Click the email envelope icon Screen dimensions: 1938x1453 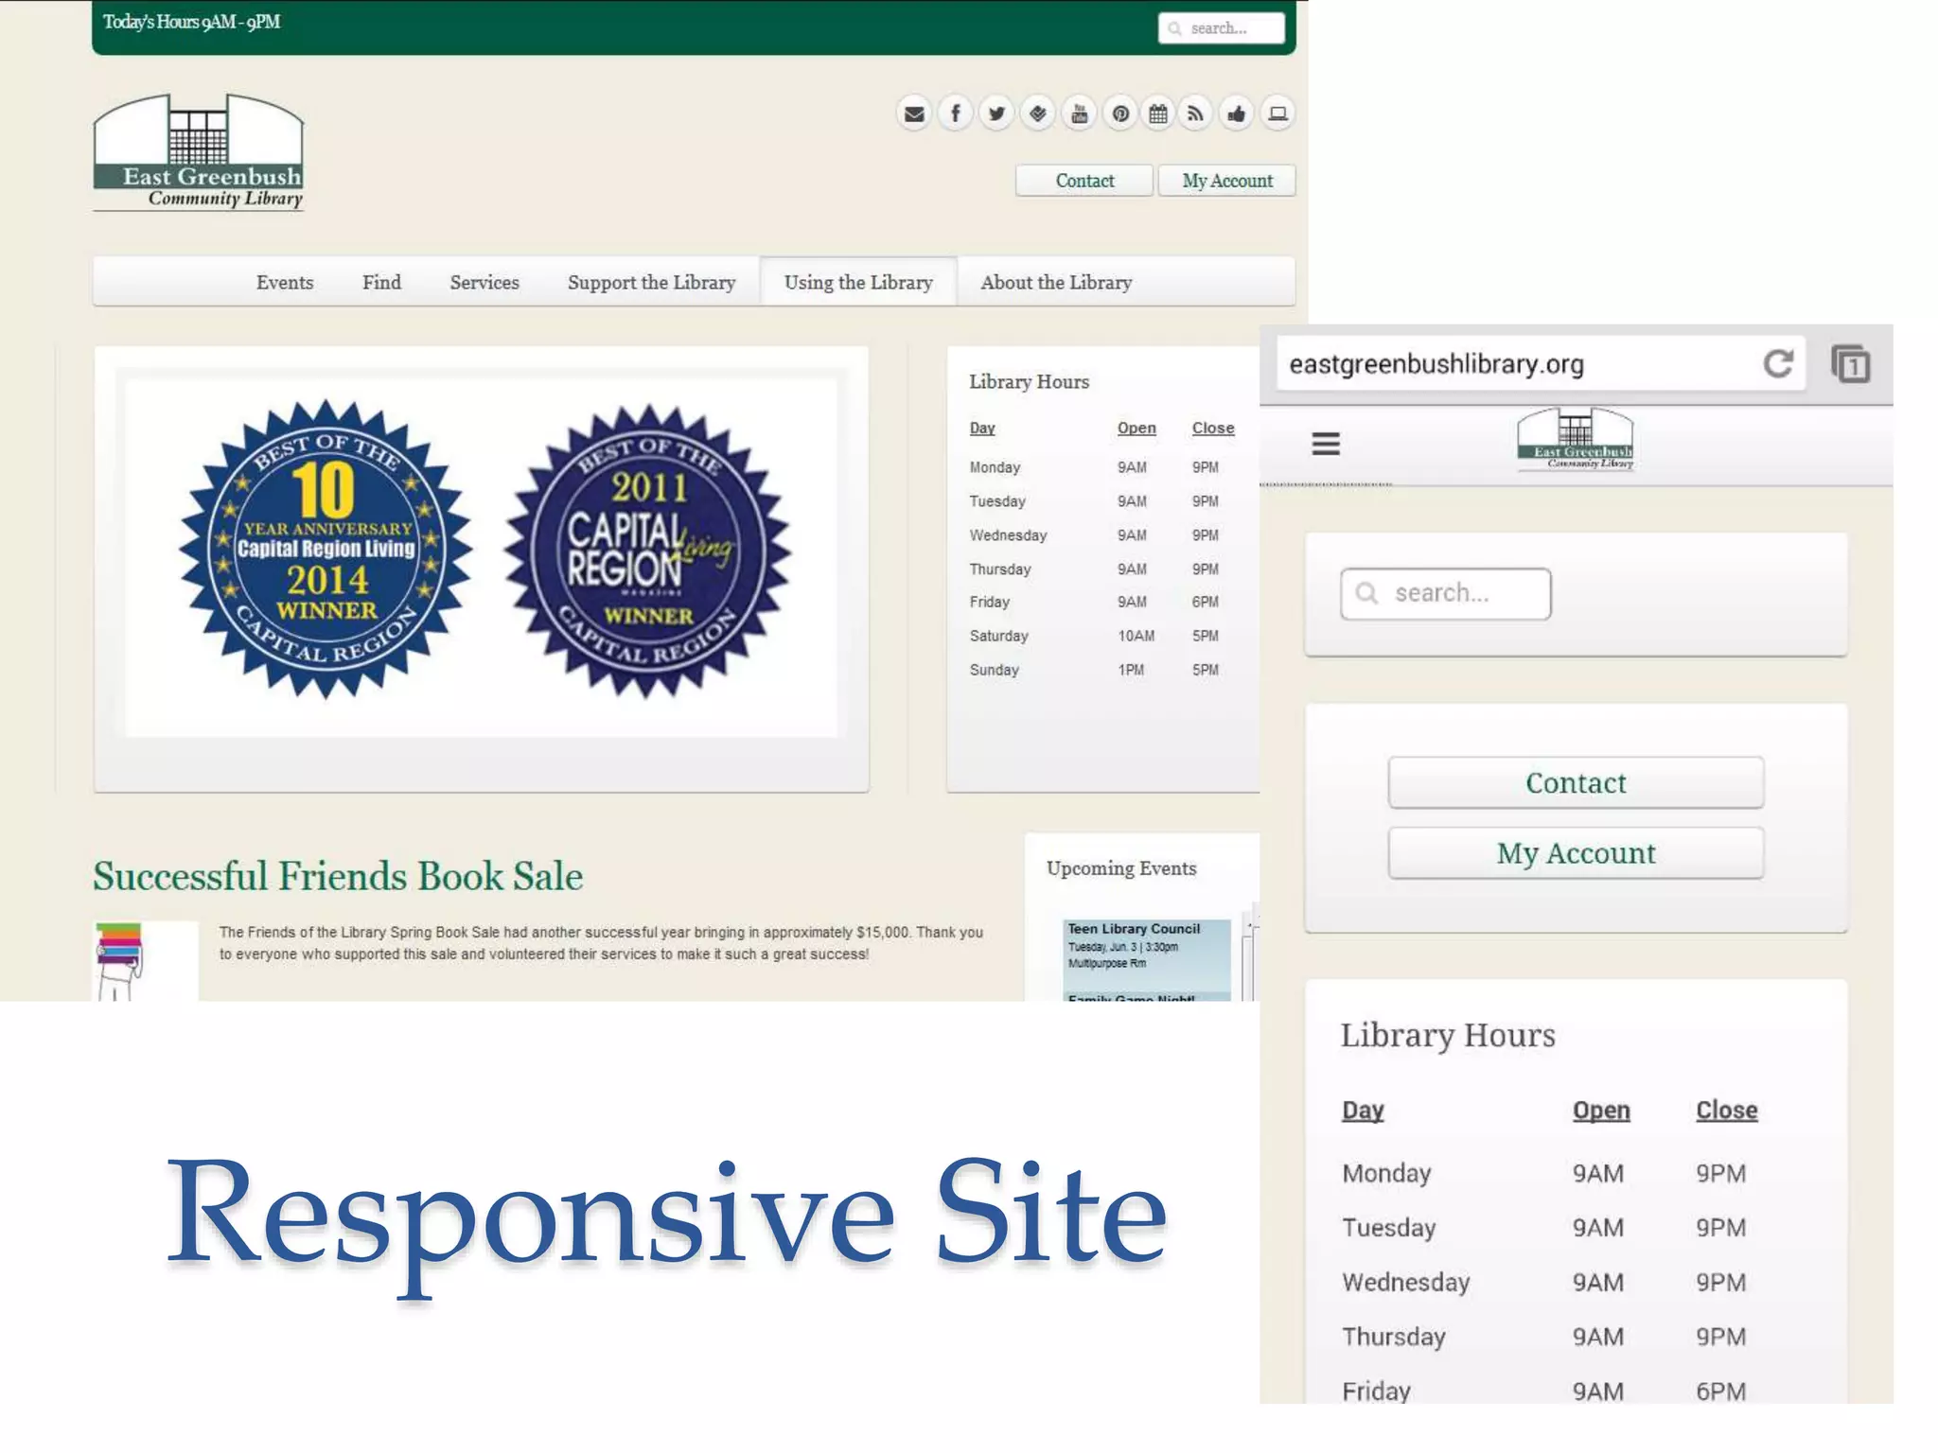[x=913, y=114]
